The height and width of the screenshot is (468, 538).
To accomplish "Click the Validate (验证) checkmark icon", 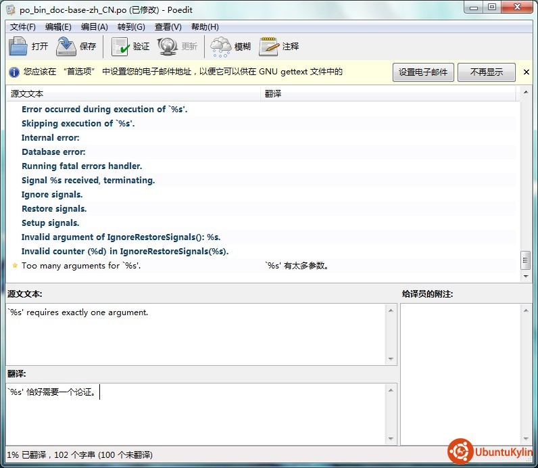I will pos(120,47).
